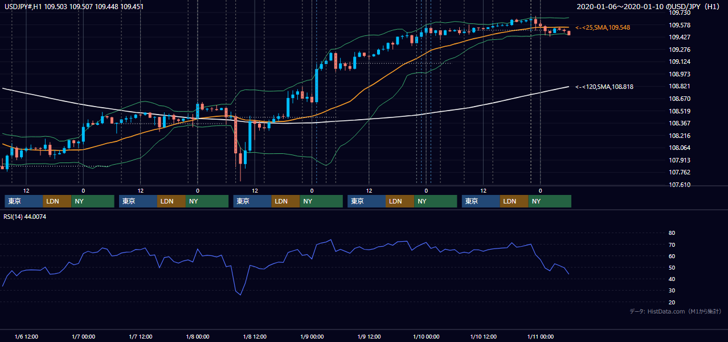728x342 pixels.
Task: Click the RSI 80 level label
Action: click(672, 233)
